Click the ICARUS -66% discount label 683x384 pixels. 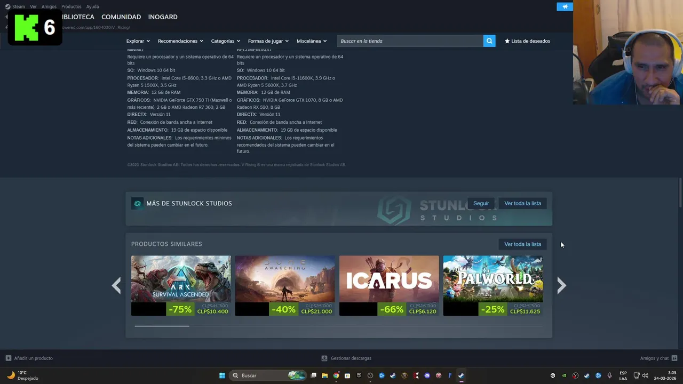(x=392, y=309)
